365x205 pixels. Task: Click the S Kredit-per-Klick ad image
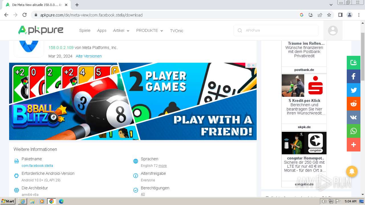304,85
